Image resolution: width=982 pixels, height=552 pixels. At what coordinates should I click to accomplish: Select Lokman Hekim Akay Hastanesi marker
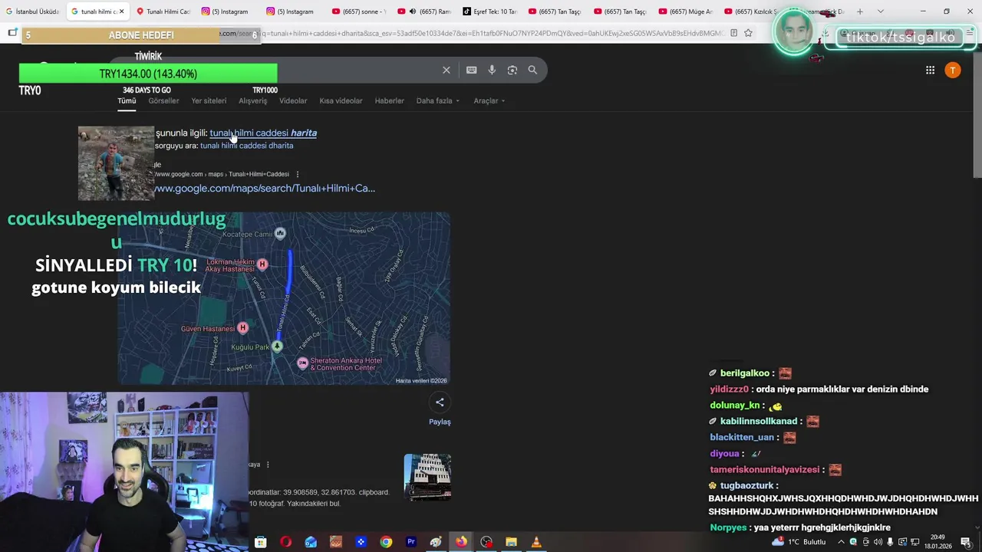click(x=262, y=264)
